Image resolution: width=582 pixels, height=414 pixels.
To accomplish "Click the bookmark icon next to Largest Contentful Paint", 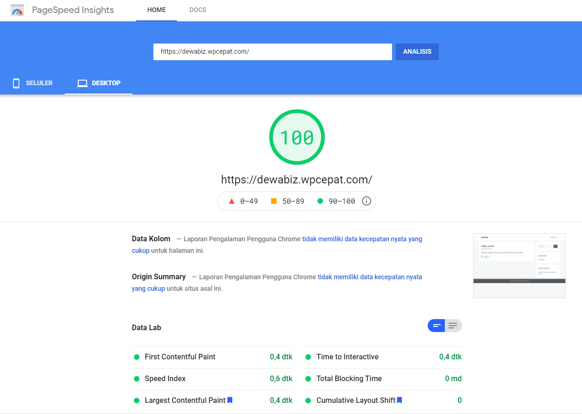I will click(230, 400).
